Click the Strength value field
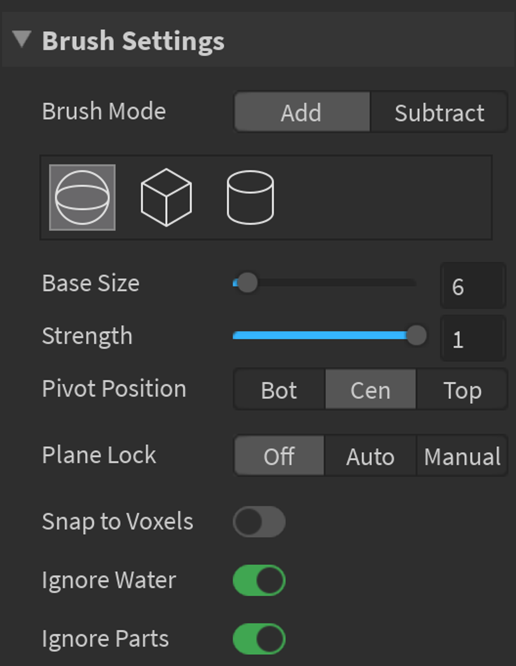516x666 pixels. [473, 338]
